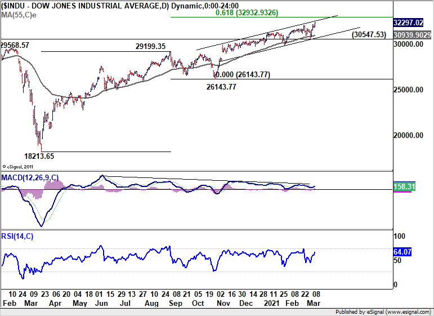Click the eSignal, 2011 copyright text

pyautogui.click(x=17, y=167)
